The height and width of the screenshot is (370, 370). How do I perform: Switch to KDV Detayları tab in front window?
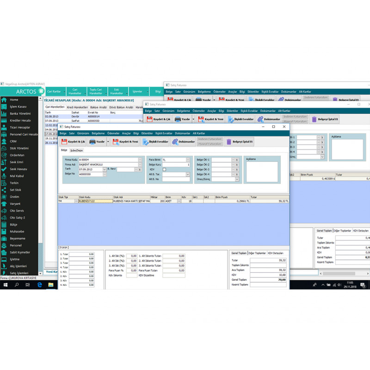(276, 253)
